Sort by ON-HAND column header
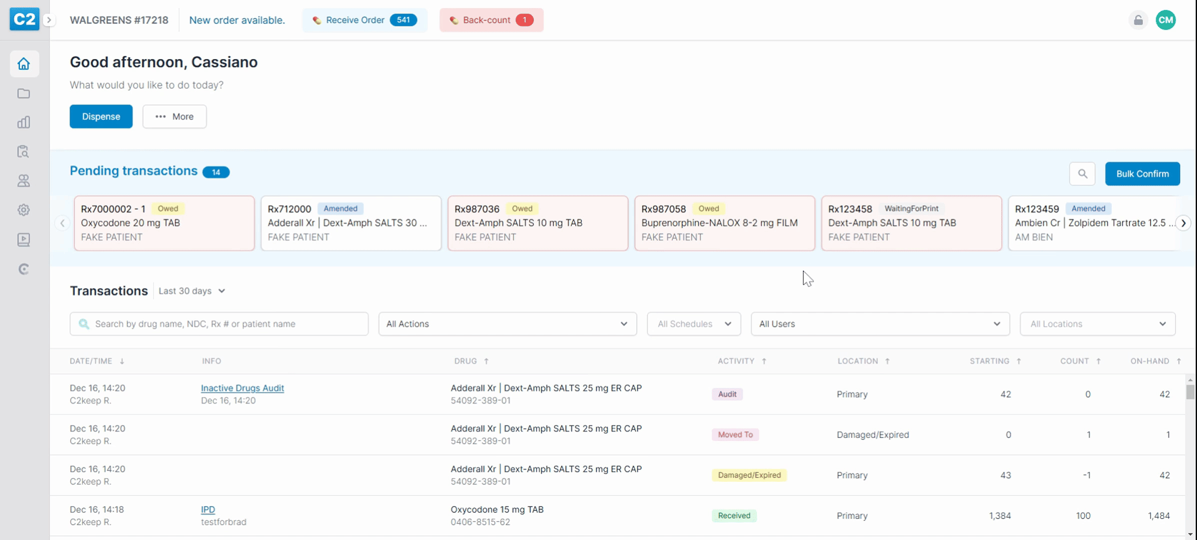The height and width of the screenshot is (540, 1197). [x=1155, y=361]
